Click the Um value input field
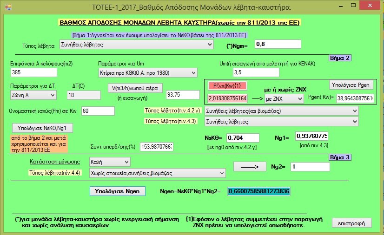The height and width of the screenshot is (235, 384). coord(255,72)
